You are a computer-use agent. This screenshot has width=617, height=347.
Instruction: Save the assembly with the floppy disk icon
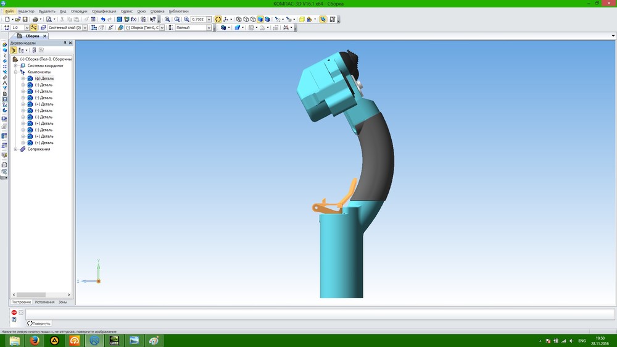coord(25,19)
